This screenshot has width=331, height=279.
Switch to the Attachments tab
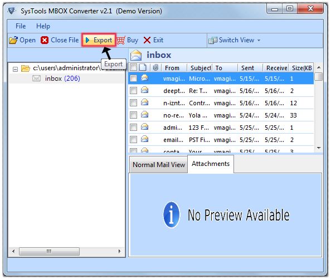coord(211,164)
